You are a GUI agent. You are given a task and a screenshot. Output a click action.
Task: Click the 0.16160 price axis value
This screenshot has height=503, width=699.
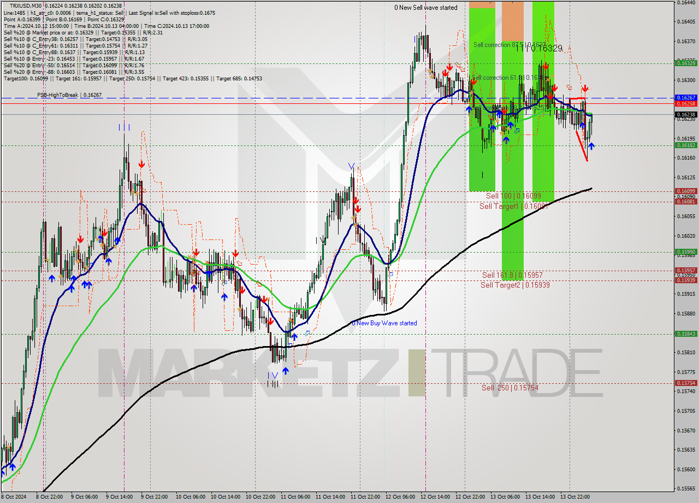[686, 157]
